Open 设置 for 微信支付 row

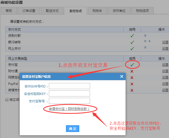[165, 90]
